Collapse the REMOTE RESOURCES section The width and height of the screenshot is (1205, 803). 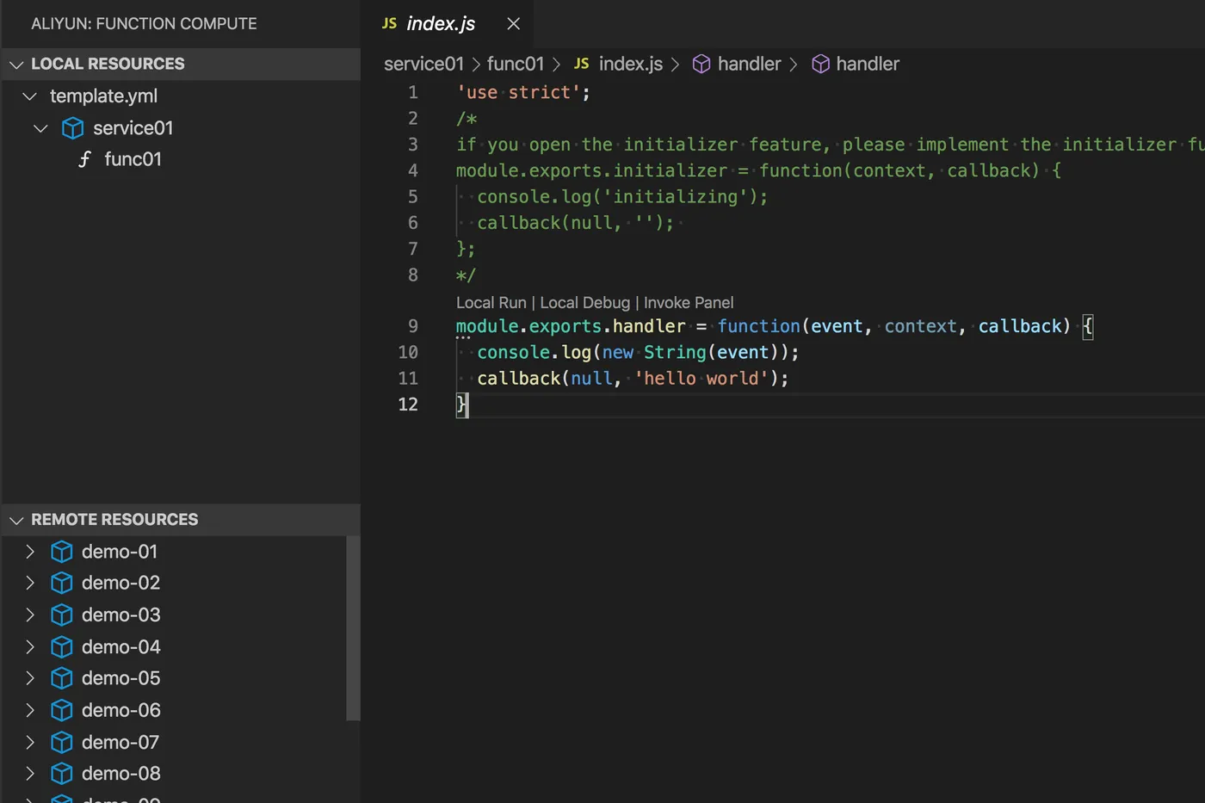pyautogui.click(x=16, y=520)
